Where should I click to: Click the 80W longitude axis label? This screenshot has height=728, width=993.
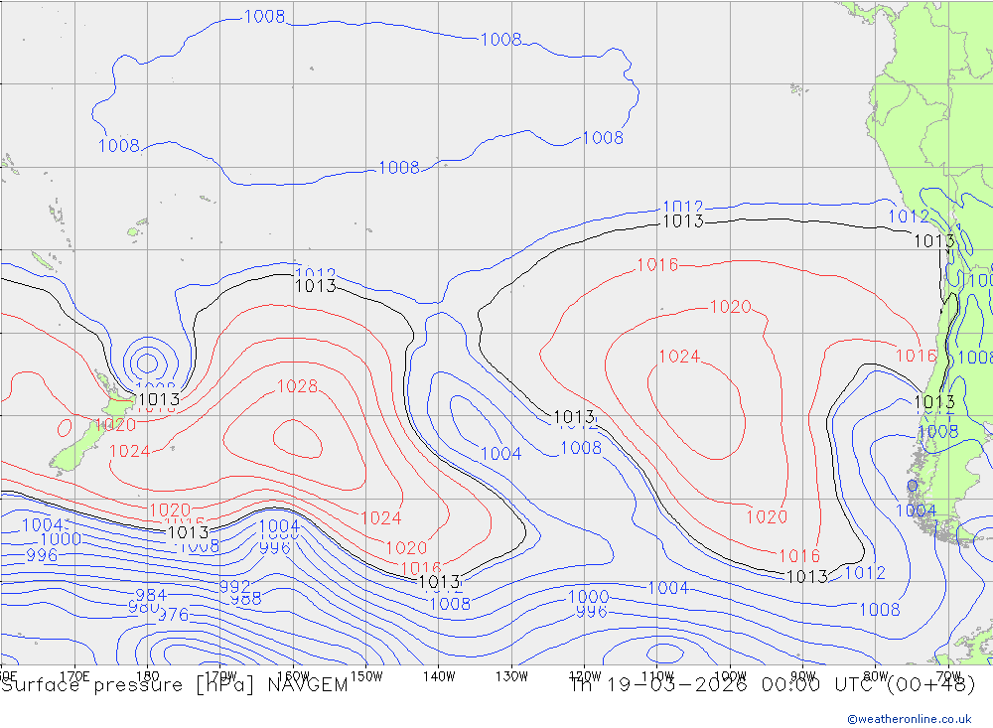tap(876, 676)
